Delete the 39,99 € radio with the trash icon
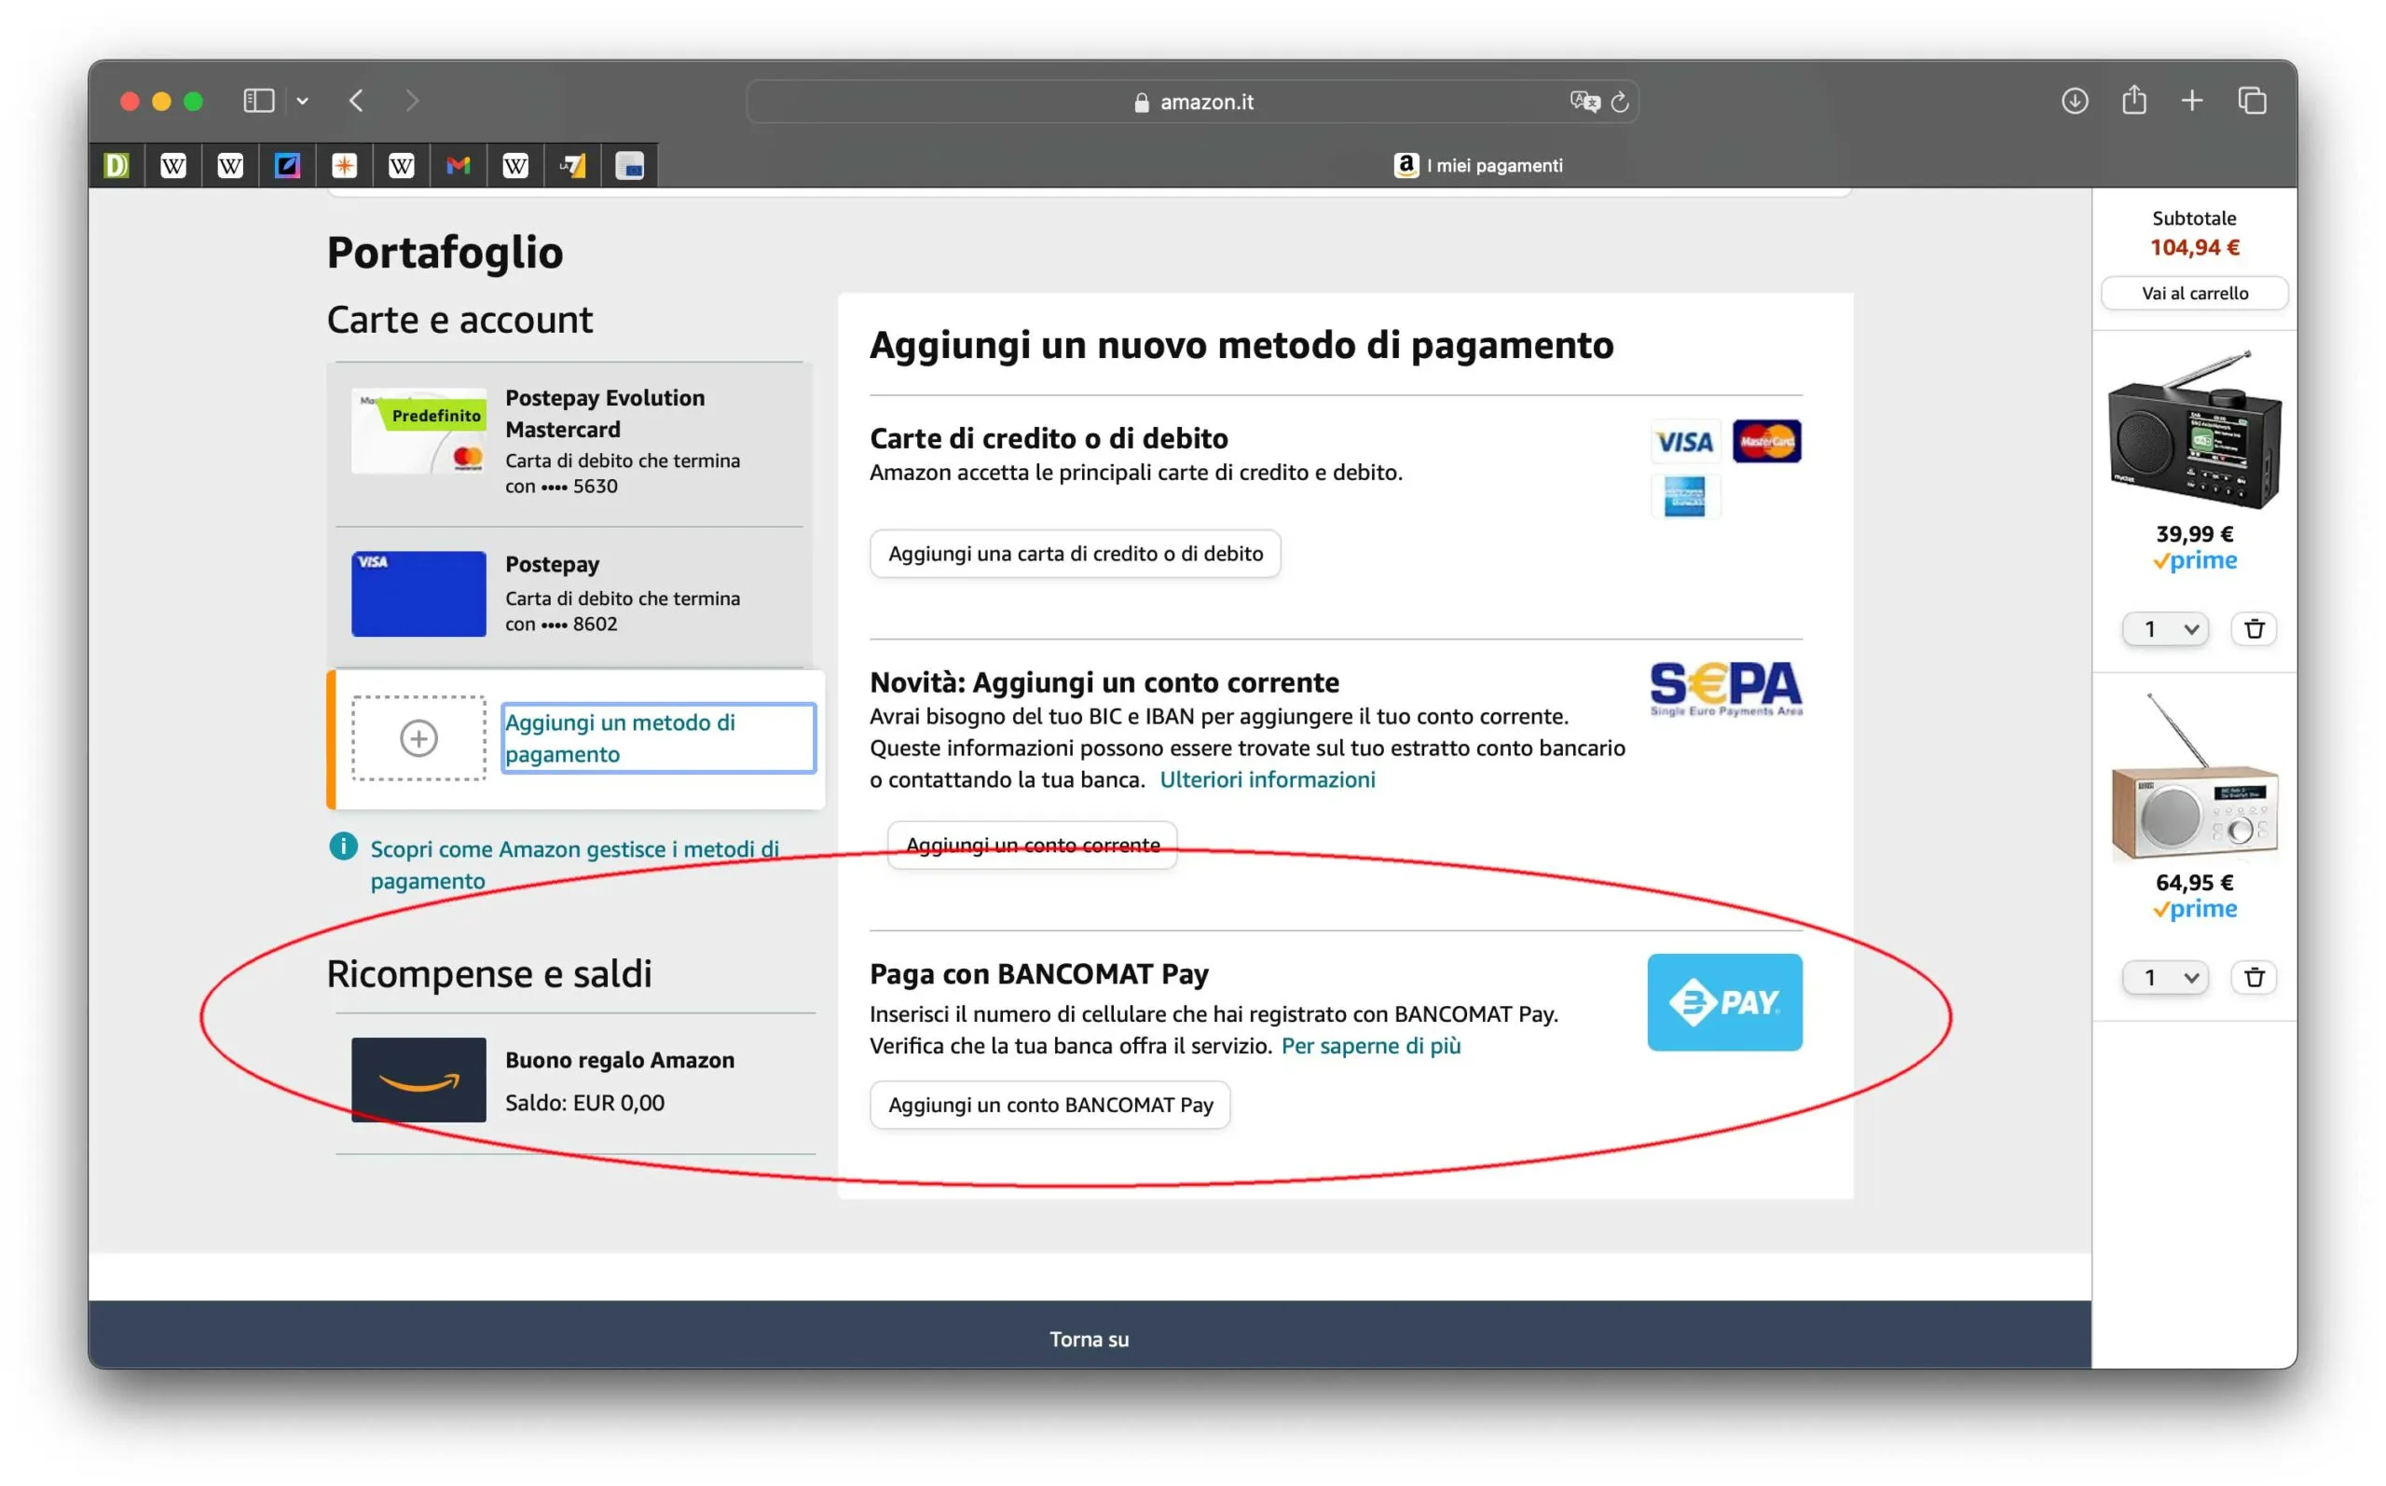Image resolution: width=2386 pixels, height=1486 pixels. point(2255,629)
